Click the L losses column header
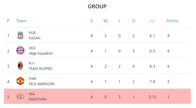The height and width of the screenshot is (108, 196). (120, 21)
